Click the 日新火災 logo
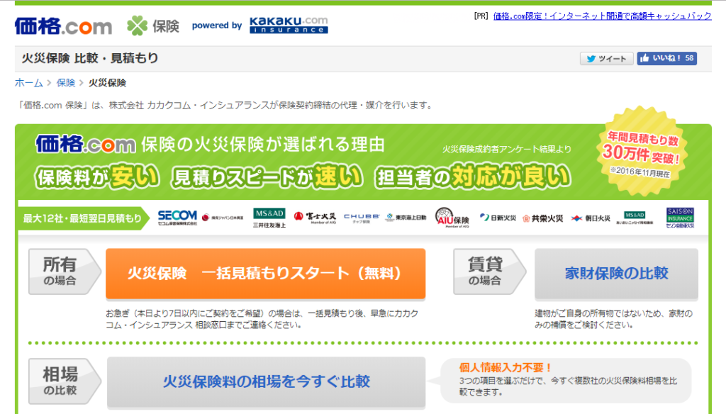The image size is (726, 414). pos(498,218)
